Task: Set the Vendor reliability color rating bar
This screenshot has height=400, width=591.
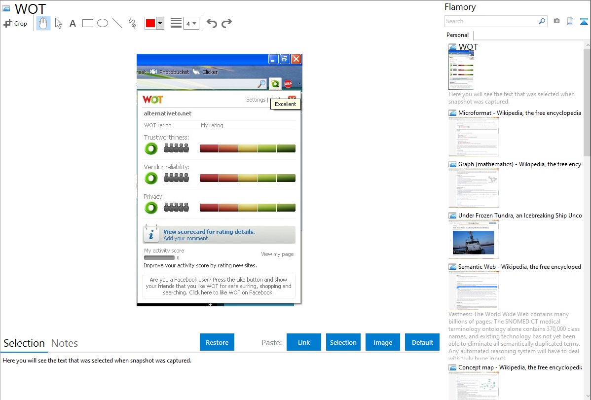Action: pyautogui.click(x=248, y=178)
